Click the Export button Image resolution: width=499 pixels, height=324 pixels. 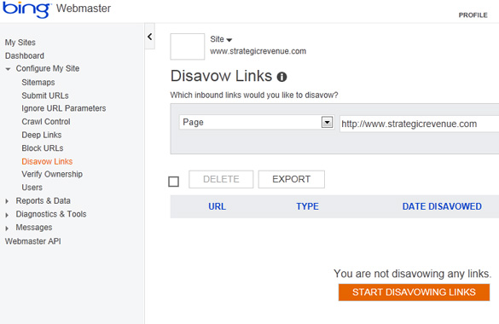(292, 179)
